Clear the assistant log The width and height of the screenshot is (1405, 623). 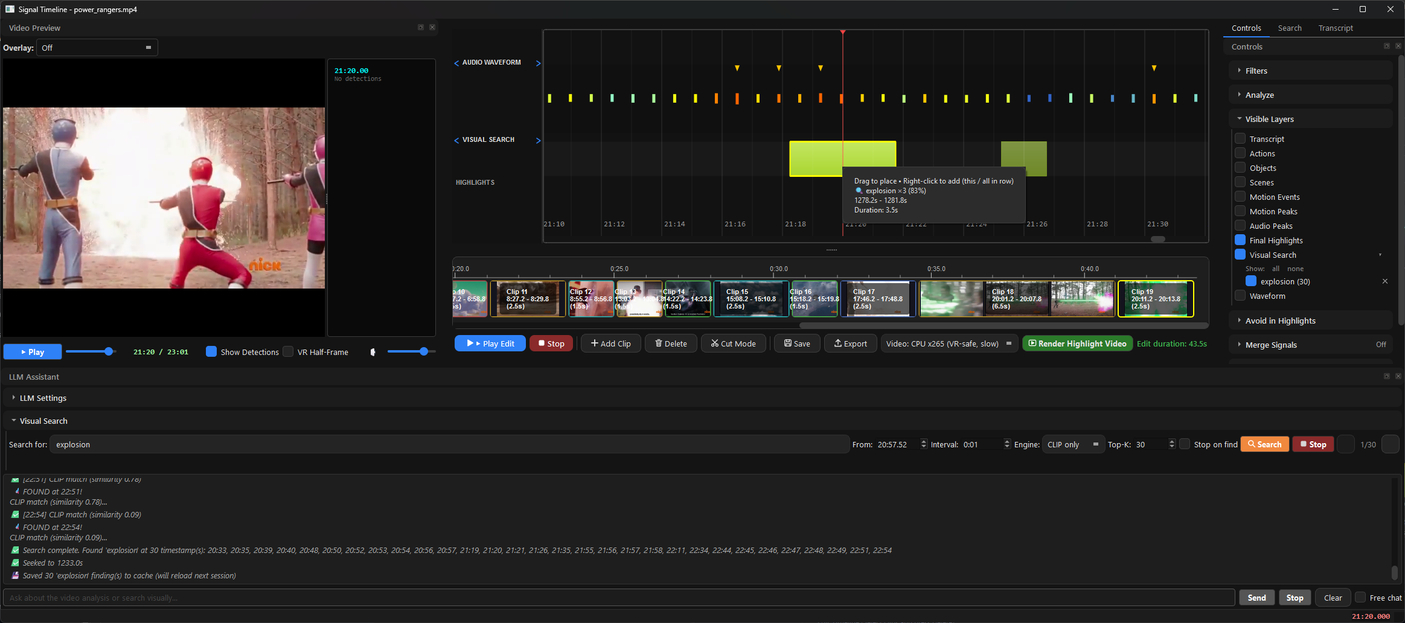tap(1333, 598)
